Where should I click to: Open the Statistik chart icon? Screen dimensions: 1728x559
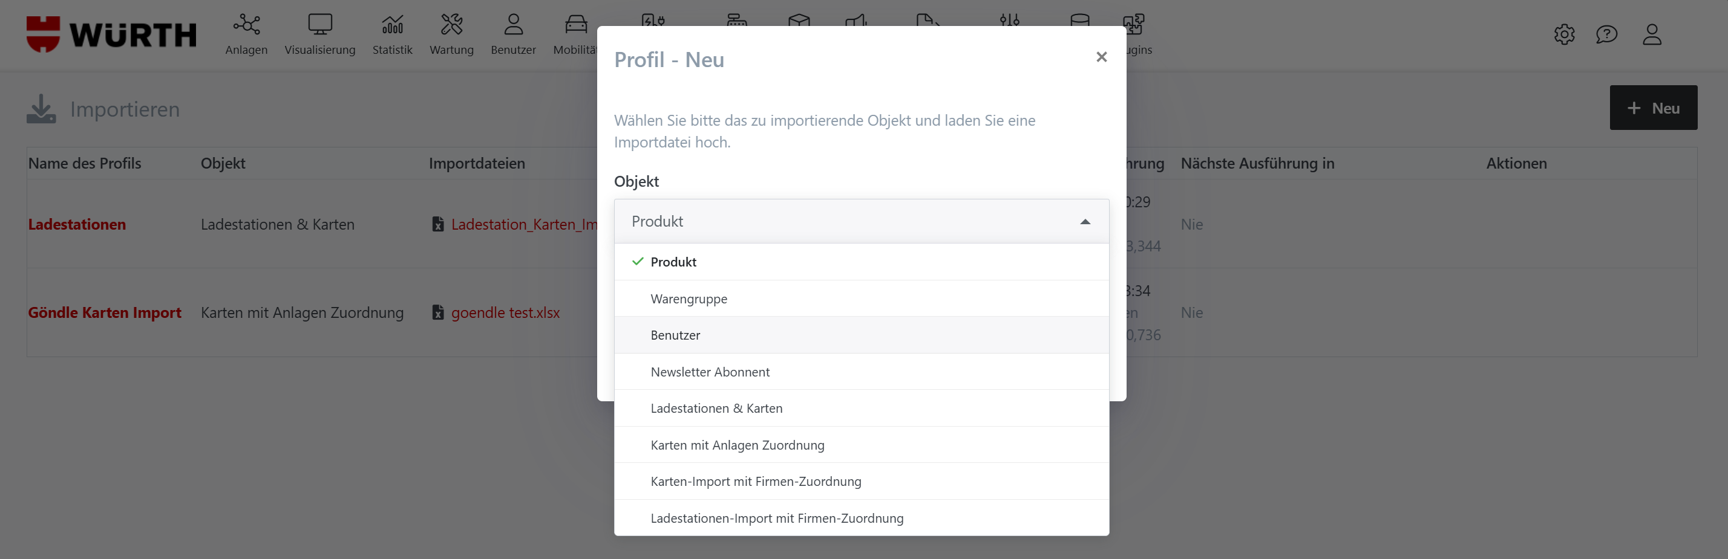point(393,25)
